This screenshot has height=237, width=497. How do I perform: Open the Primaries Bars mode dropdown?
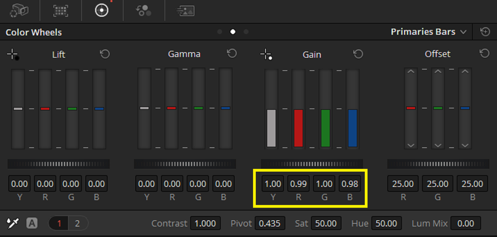429,32
